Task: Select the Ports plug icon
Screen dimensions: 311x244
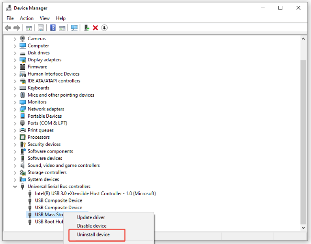Action: coord(22,123)
